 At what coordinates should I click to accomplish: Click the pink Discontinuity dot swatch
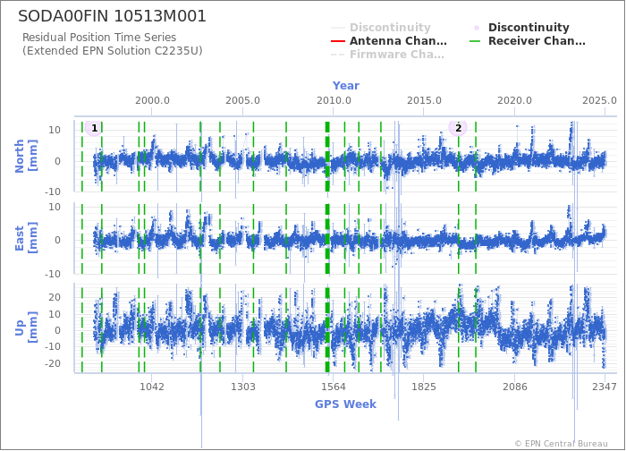point(477,28)
